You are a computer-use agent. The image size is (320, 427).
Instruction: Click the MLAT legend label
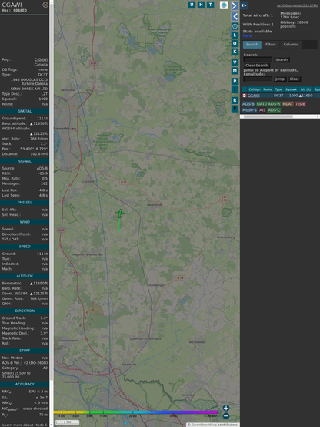(288, 104)
